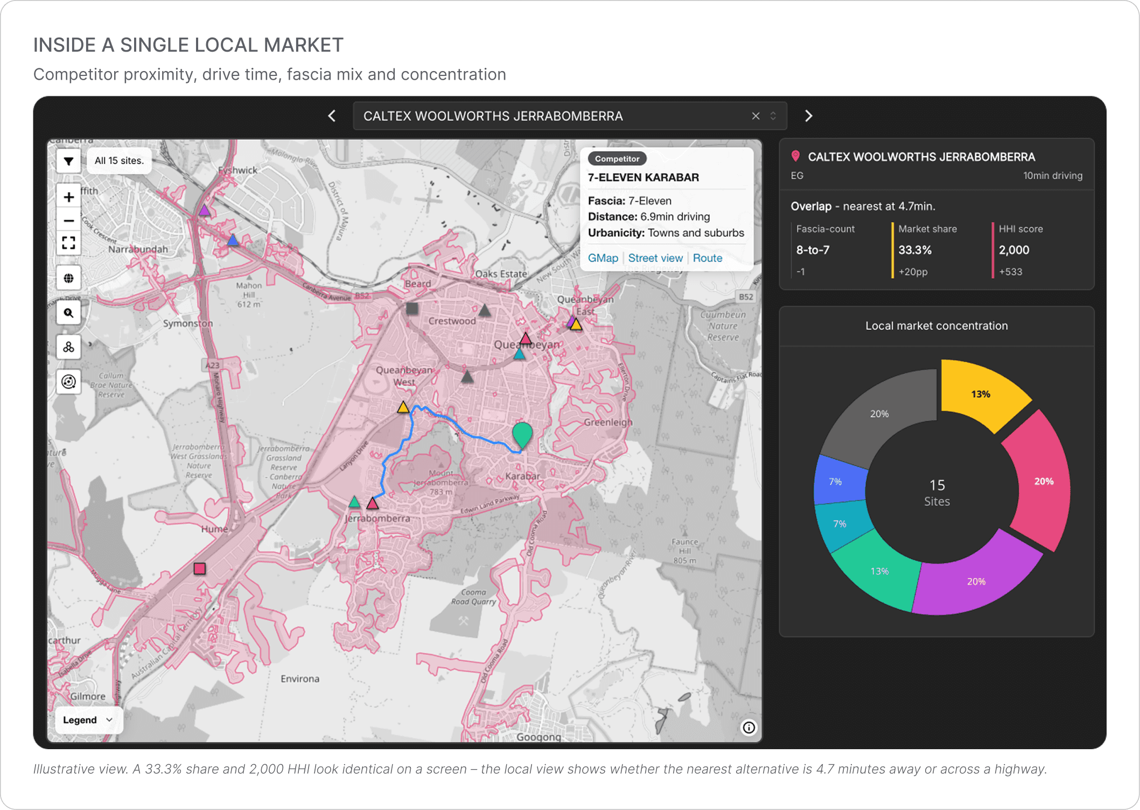Zoom out with the minus map button
Image resolution: width=1140 pixels, height=810 pixels.
pyautogui.click(x=68, y=221)
